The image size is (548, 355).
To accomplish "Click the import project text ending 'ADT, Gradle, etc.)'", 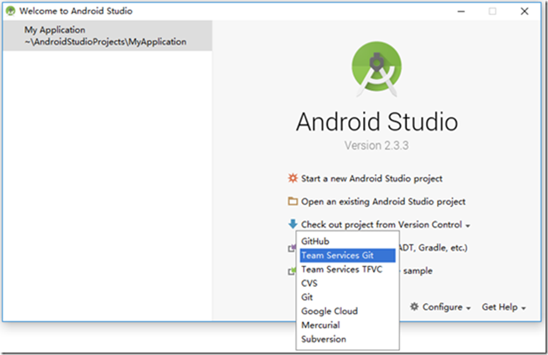I will (433, 248).
